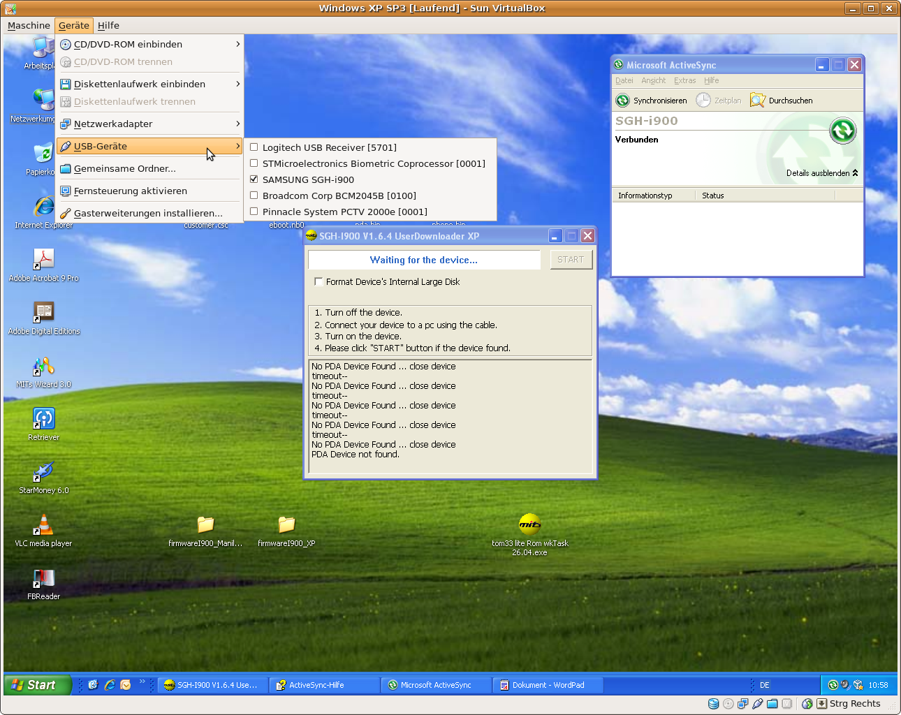Open VLC media player shortcut
Image resolution: width=901 pixels, height=715 pixels.
(43, 530)
